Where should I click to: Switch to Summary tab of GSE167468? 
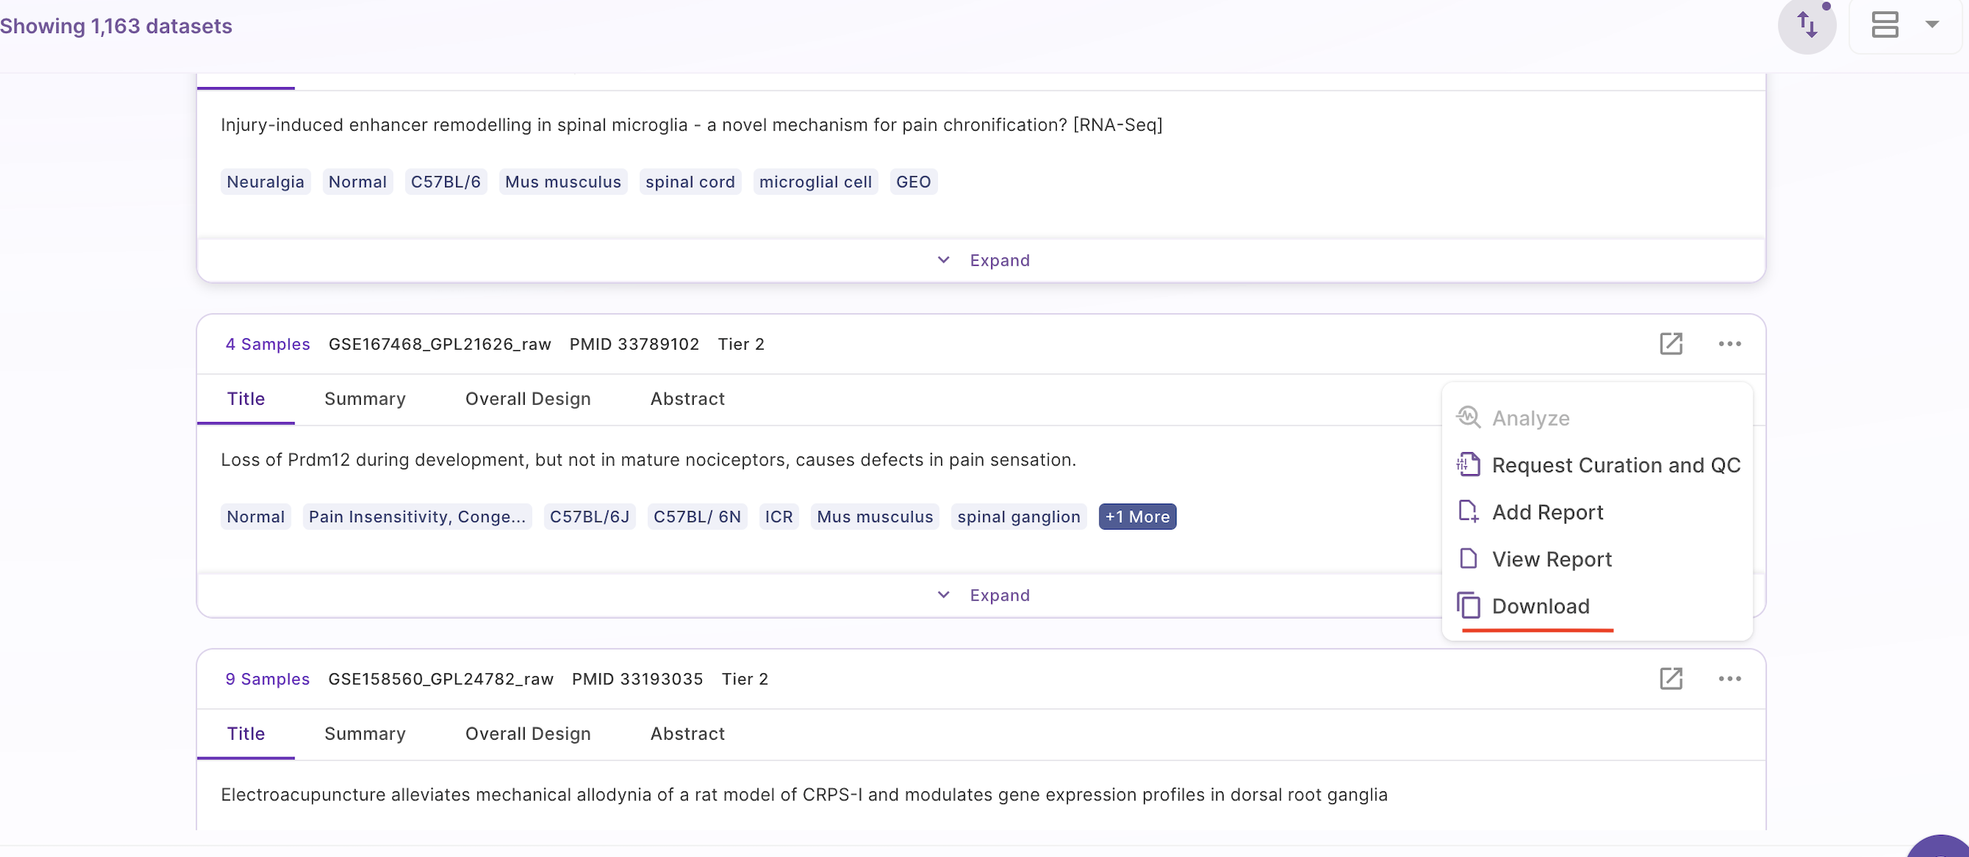tap(365, 399)
